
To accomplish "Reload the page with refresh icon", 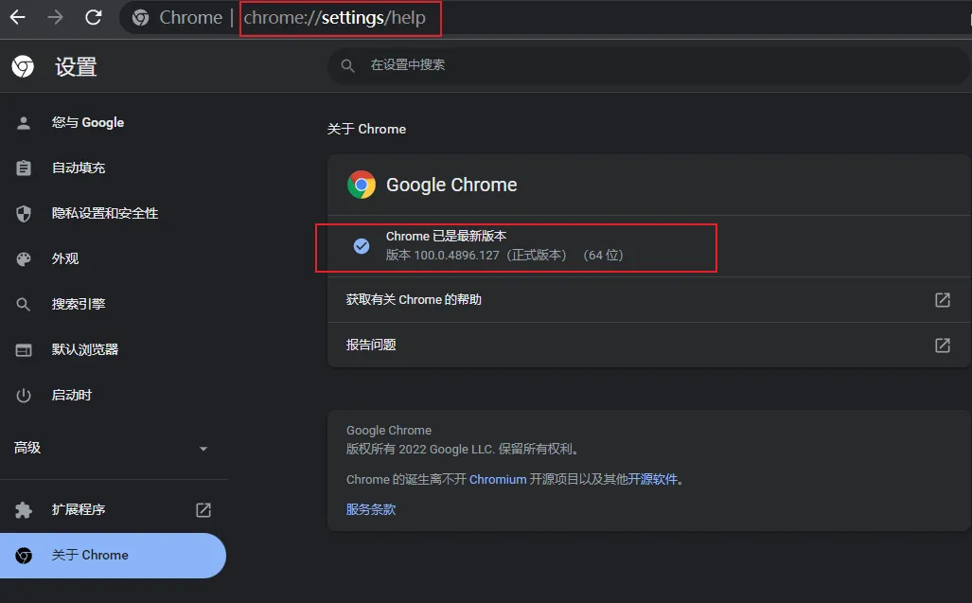I will [93, 17].
